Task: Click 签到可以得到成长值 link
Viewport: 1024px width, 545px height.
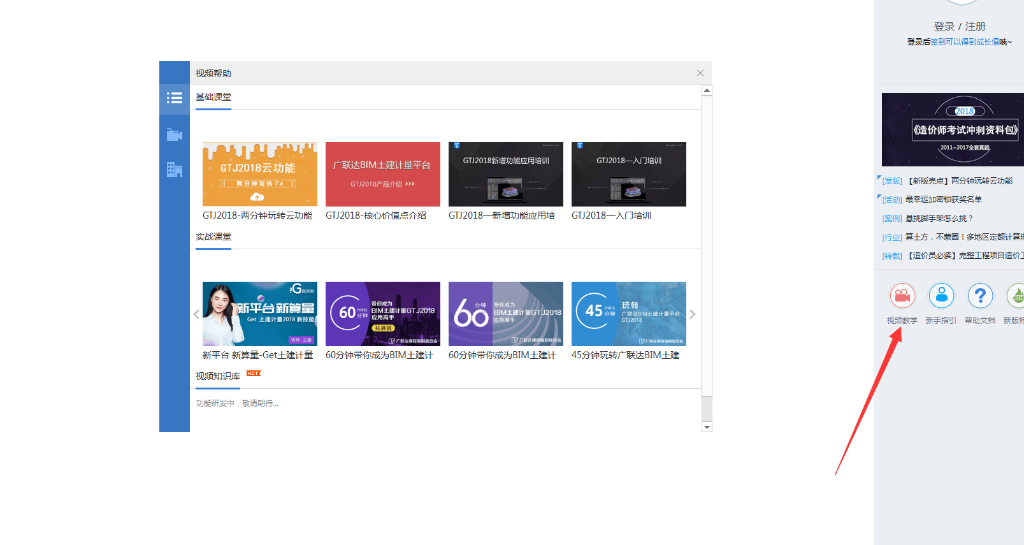Action: 965,42
